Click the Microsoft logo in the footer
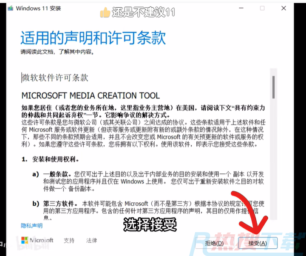The height and width of the screenshot is (256, 306). pos(37,240)
